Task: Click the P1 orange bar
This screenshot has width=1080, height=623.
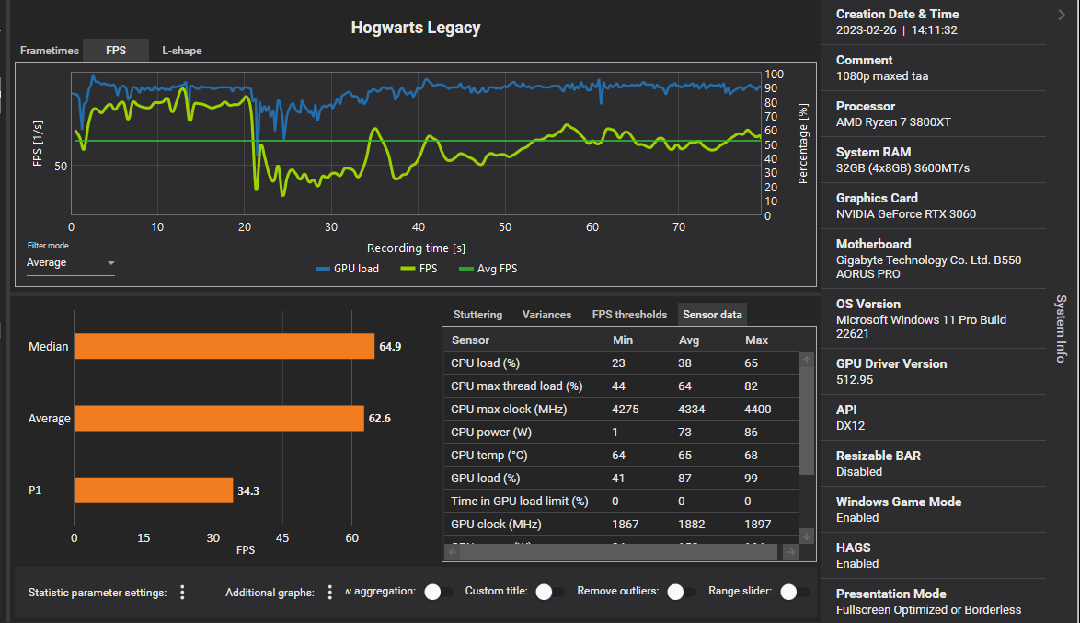Action: [154, 490]
